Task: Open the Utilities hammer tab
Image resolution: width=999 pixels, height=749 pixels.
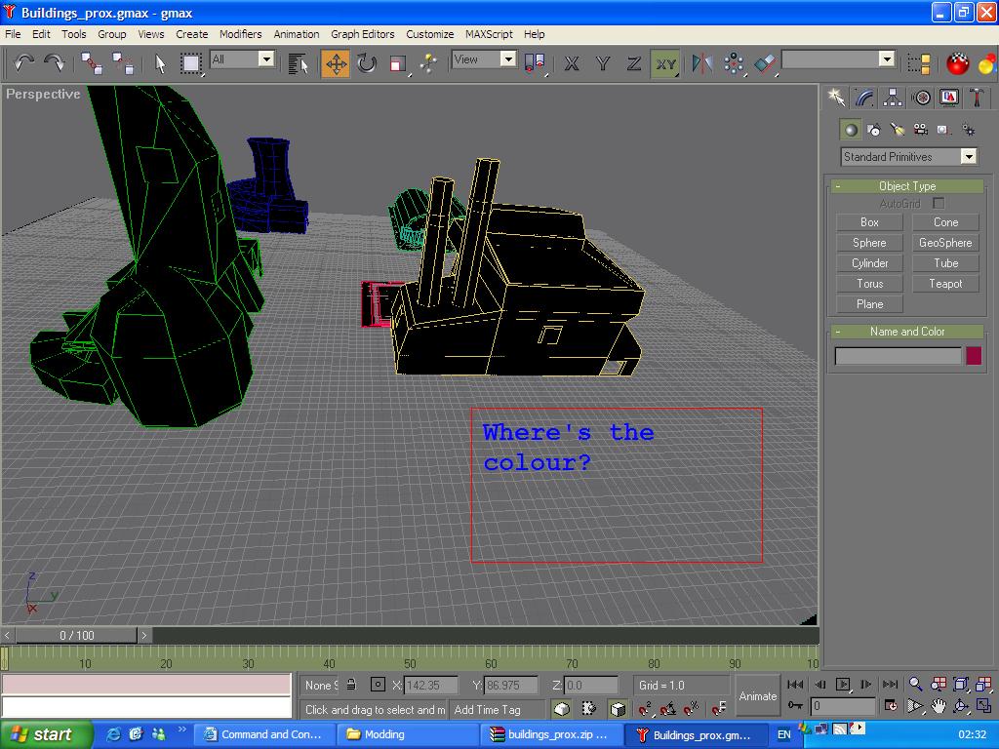Action: 976,98
